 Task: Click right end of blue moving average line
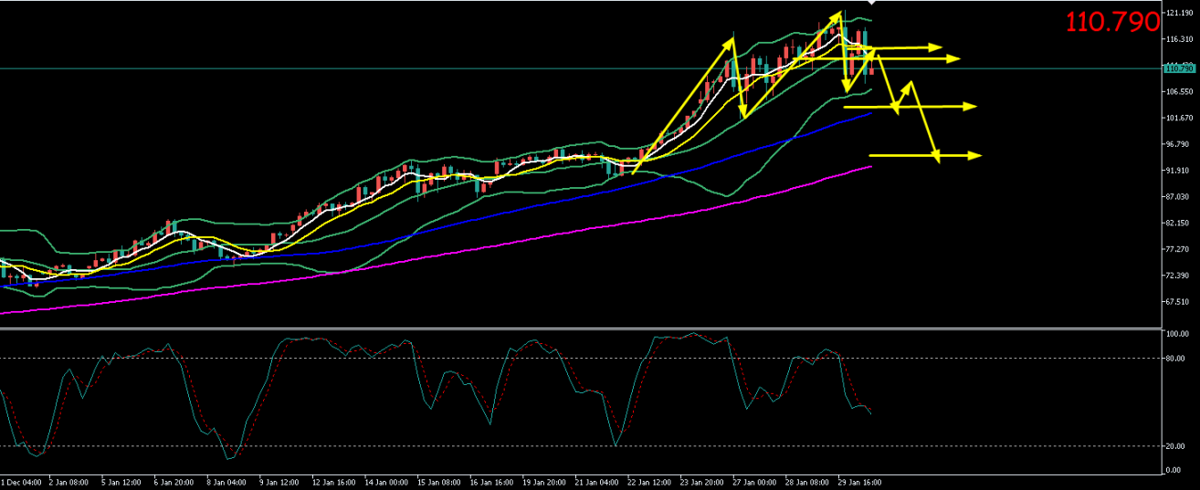click(x=871, y=114)
